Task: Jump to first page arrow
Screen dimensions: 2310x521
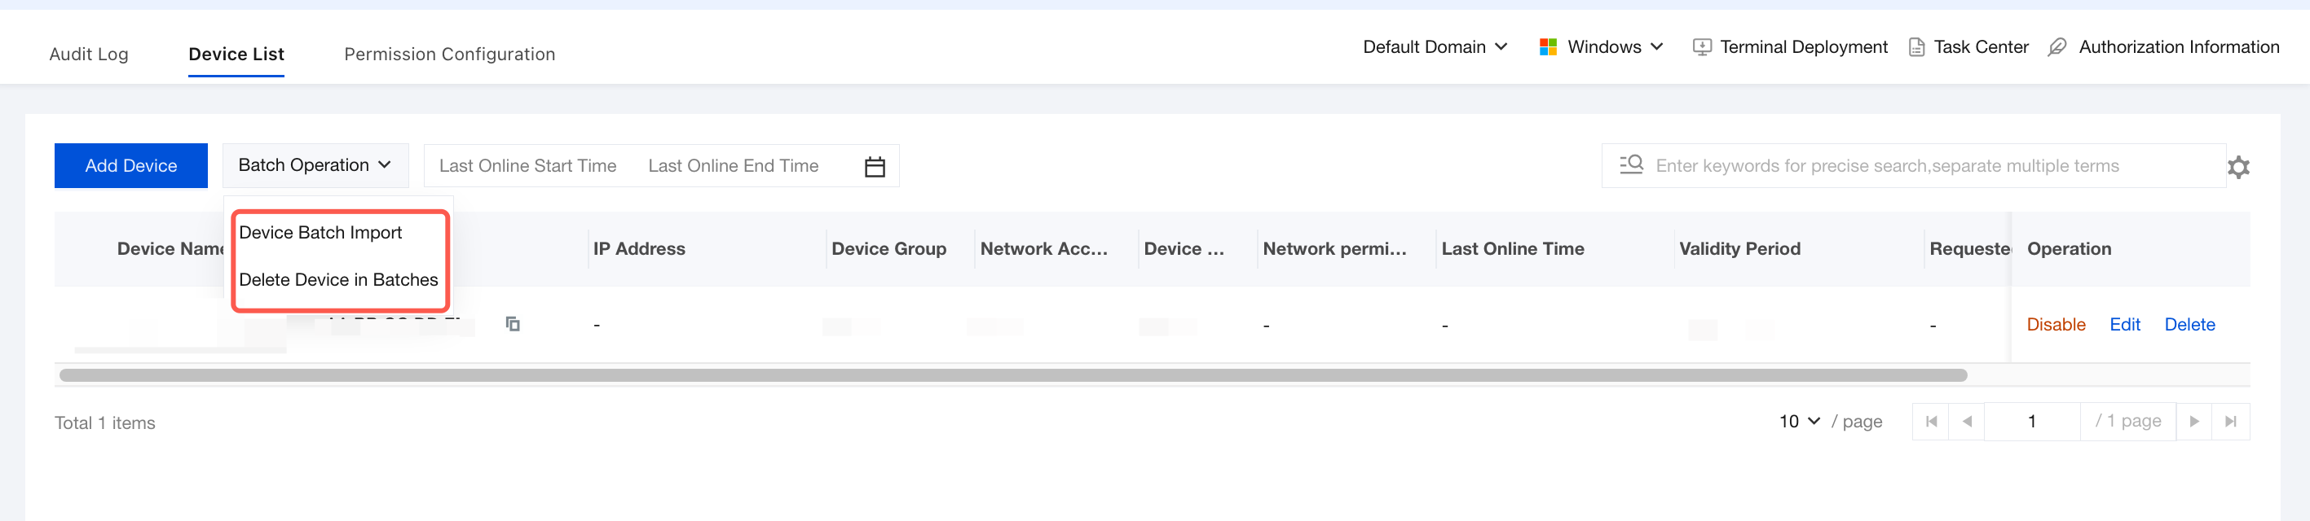Action: click(1931, 422)
